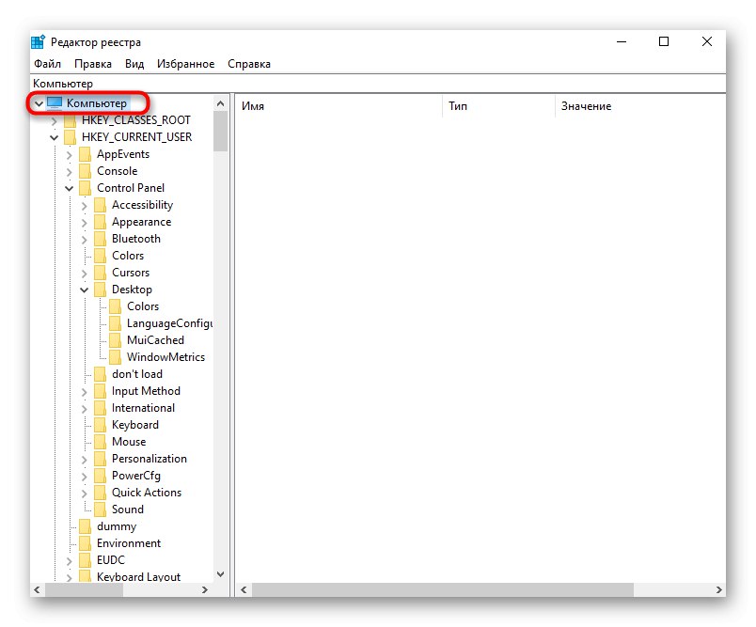Viewport: 756px width, 627px height.
Task: Select the Quick Actions key label
Action: pos(147,493)
